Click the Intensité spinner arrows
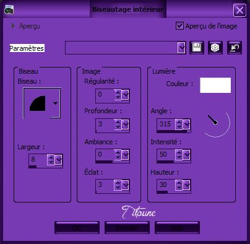Viewport: 250px width, 244px height. pos(179,155)
